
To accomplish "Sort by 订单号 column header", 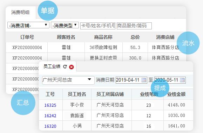I will [27, 37].
